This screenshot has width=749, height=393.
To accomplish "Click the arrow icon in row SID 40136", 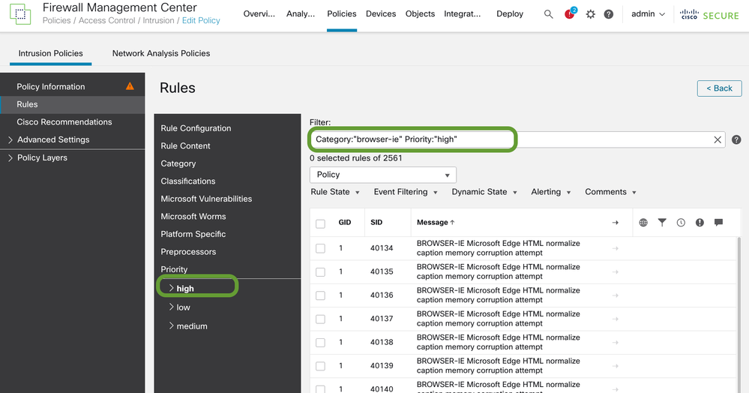I will click(x=616, y=295).
